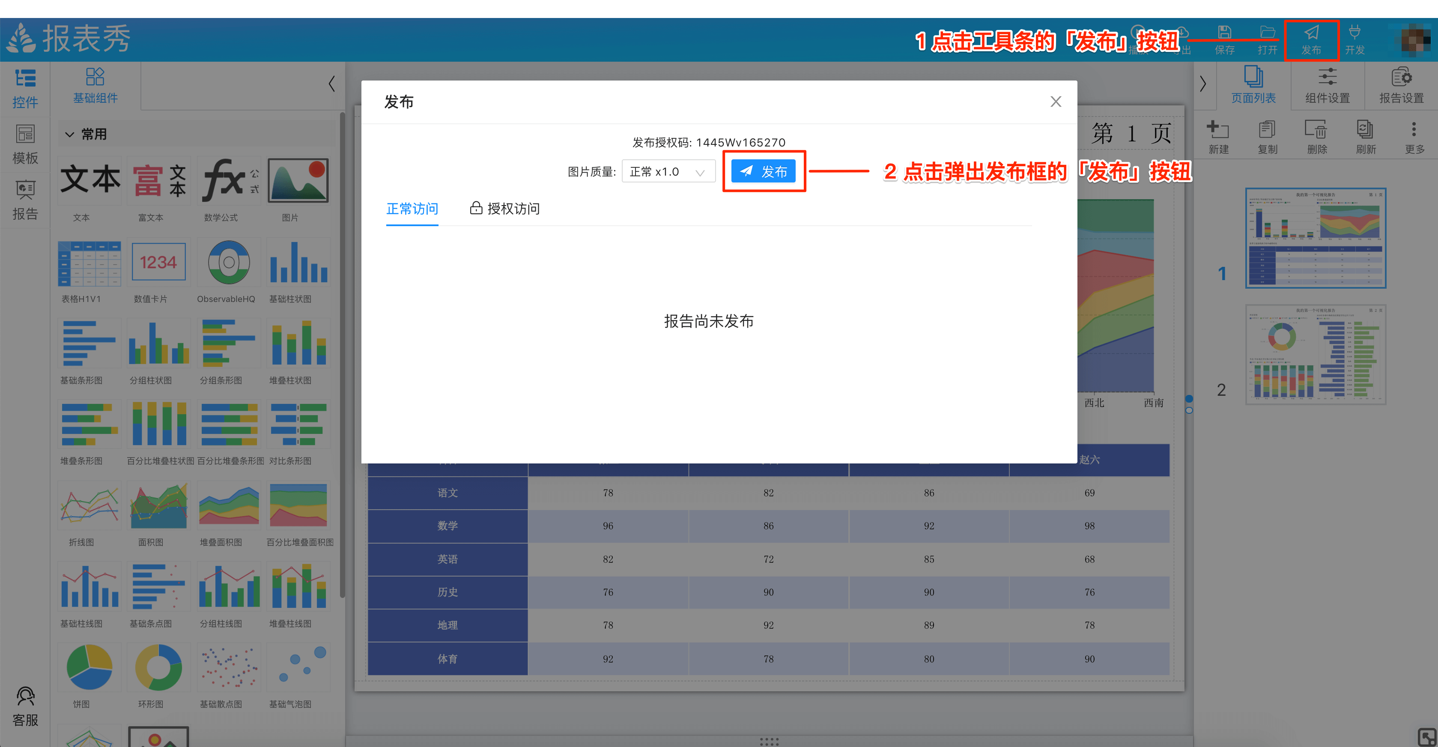Click the 保存 save icon

1224,40
